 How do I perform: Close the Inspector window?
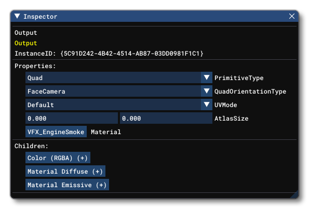point(292,16)
